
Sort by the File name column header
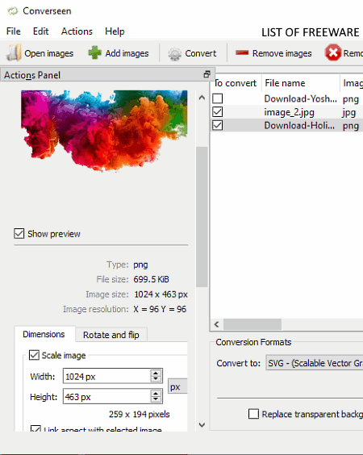point(301,83)
